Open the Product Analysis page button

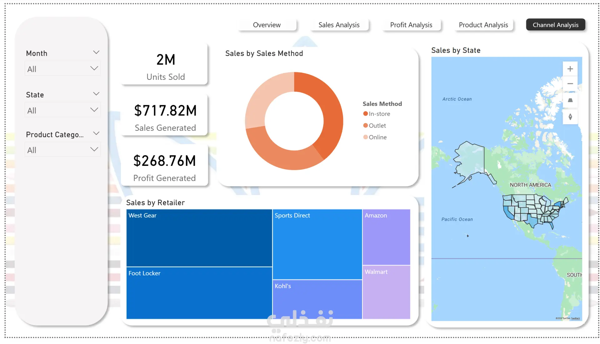(x=483, y=25)
